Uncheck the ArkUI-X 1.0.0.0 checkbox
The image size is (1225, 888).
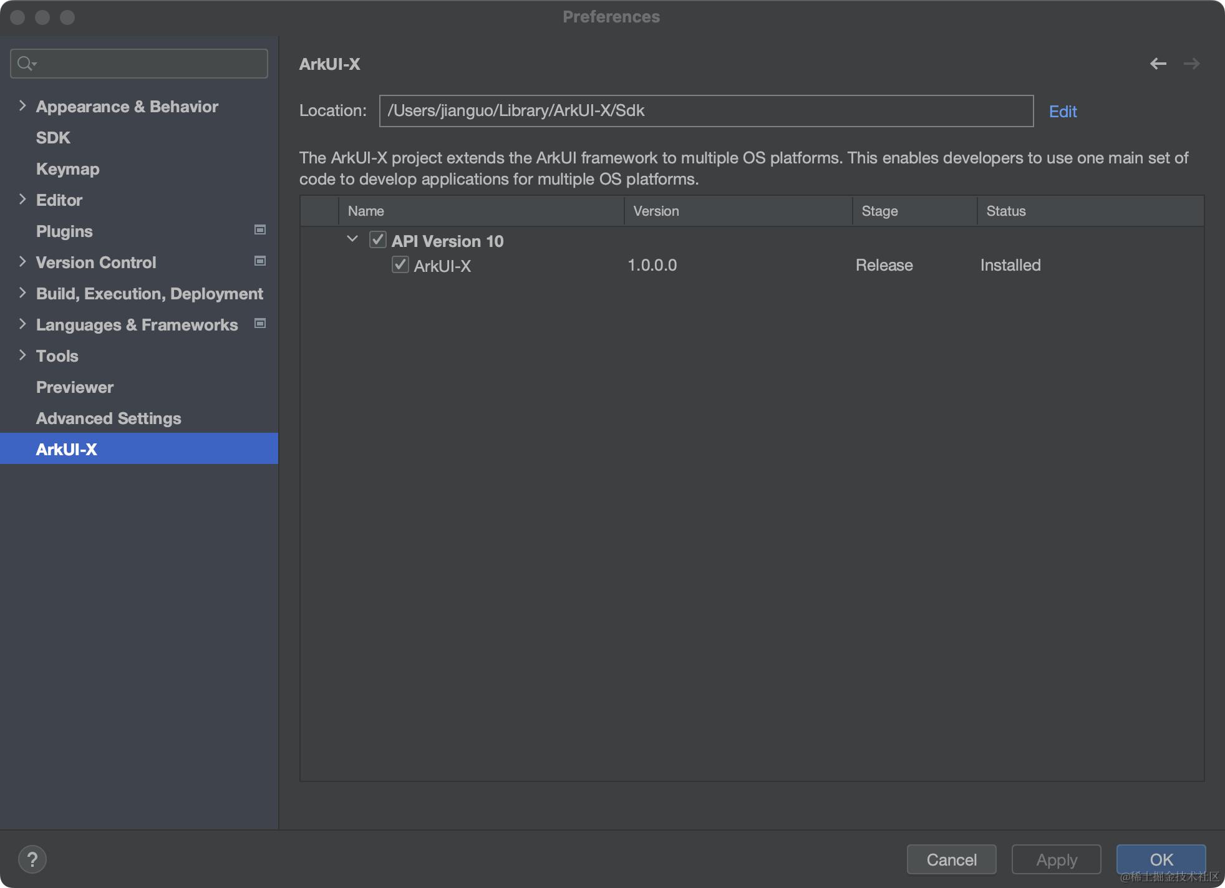pos(400,264)
